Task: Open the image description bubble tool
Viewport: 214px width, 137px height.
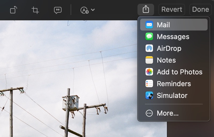Action: (x=58, y=10)
